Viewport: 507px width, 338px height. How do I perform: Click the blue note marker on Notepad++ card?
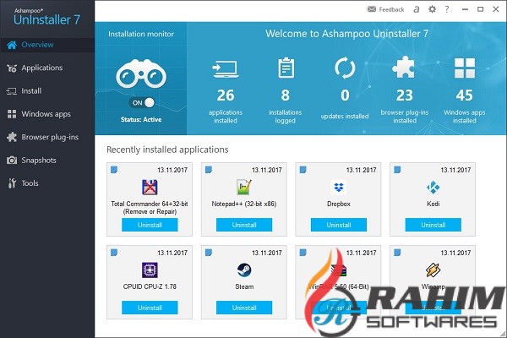point(209,170)
